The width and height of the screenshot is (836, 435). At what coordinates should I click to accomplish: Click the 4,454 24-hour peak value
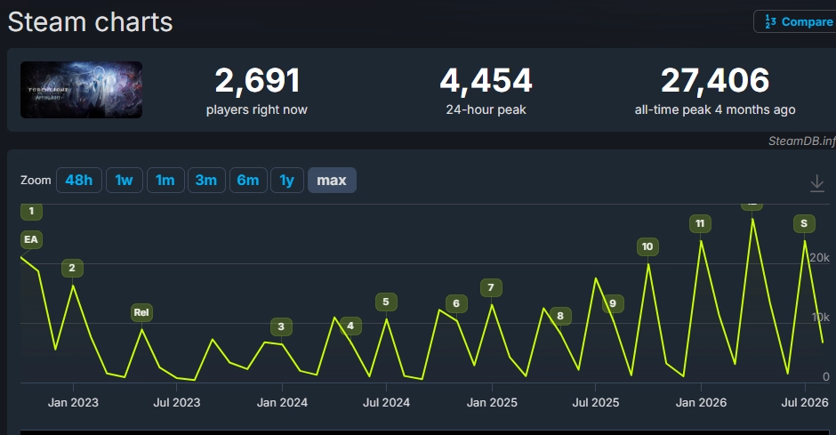[x=486, y=80]
